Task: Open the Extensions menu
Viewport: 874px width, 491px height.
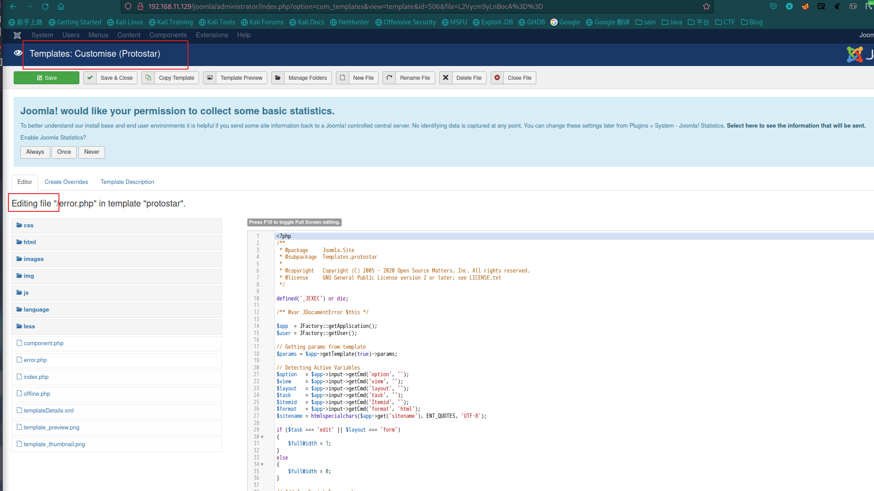Action: coord(212,35)
